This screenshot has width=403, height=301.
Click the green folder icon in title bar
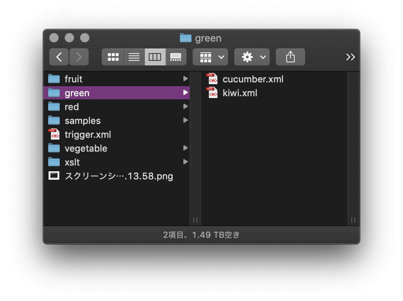point(186,38)
